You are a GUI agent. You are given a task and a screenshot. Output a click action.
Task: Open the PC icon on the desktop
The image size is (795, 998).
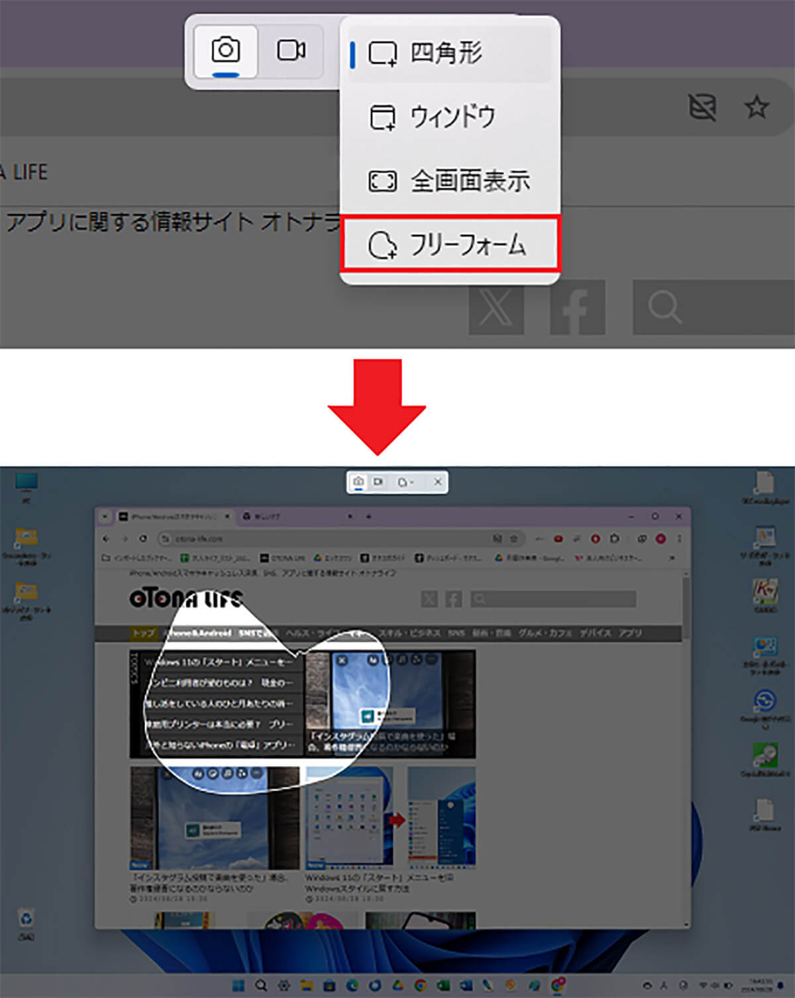[26, 487]
